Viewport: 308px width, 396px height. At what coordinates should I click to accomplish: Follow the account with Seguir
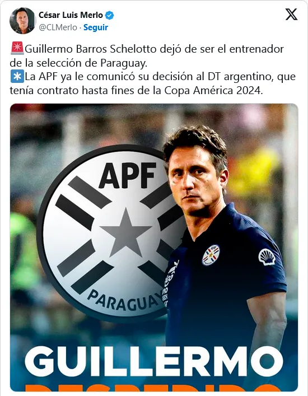(96, 27)
